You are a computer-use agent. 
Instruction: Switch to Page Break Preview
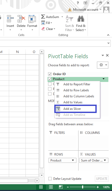pos(61,187)
